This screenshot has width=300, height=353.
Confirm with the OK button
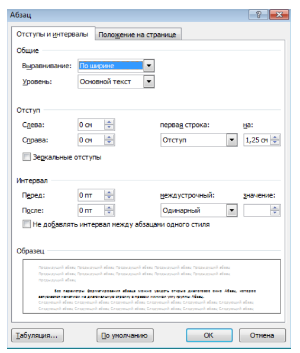point(209,335)
